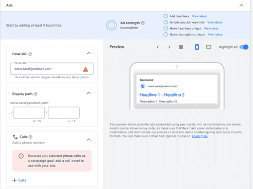This screenshot has height=189, width=253.
Task: Collapse the Final URL card
Action: coord(89,53)
